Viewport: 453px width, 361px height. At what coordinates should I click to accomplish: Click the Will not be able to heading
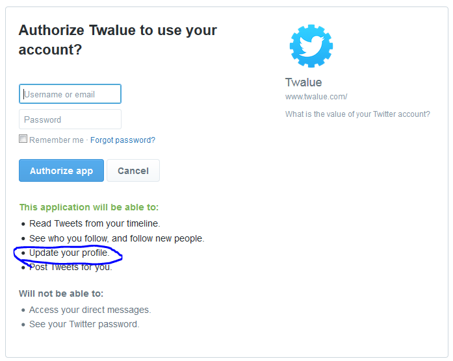[61, 293]
